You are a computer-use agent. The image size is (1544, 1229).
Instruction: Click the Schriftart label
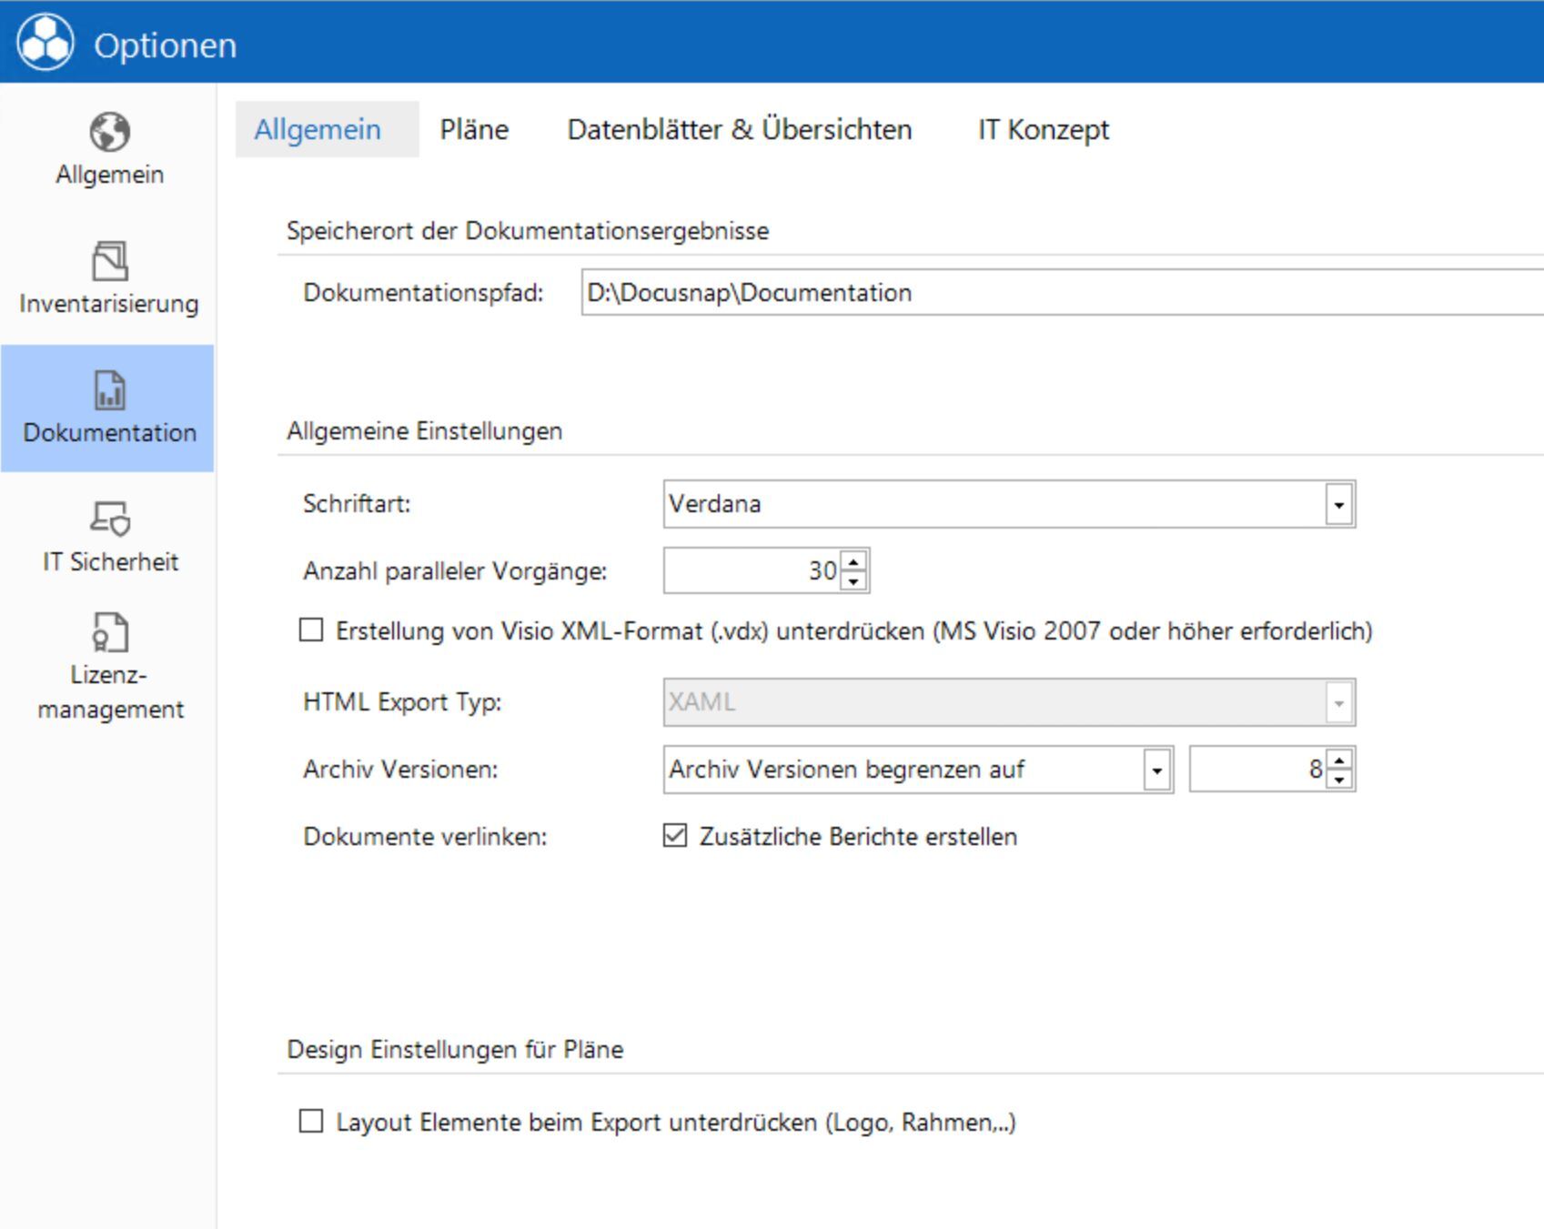point(357,504)
